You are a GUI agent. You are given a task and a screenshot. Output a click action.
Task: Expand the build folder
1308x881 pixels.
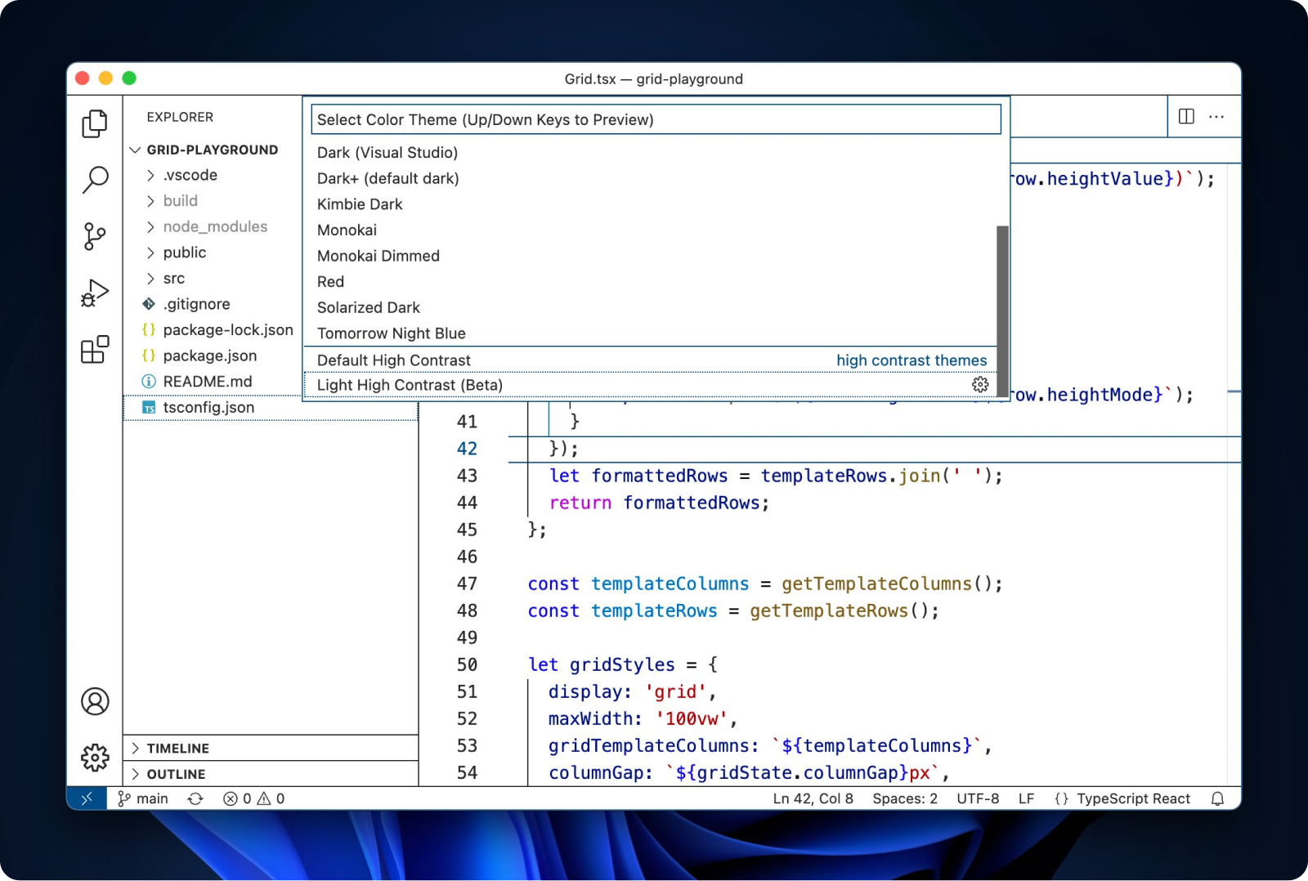(150, 201)
